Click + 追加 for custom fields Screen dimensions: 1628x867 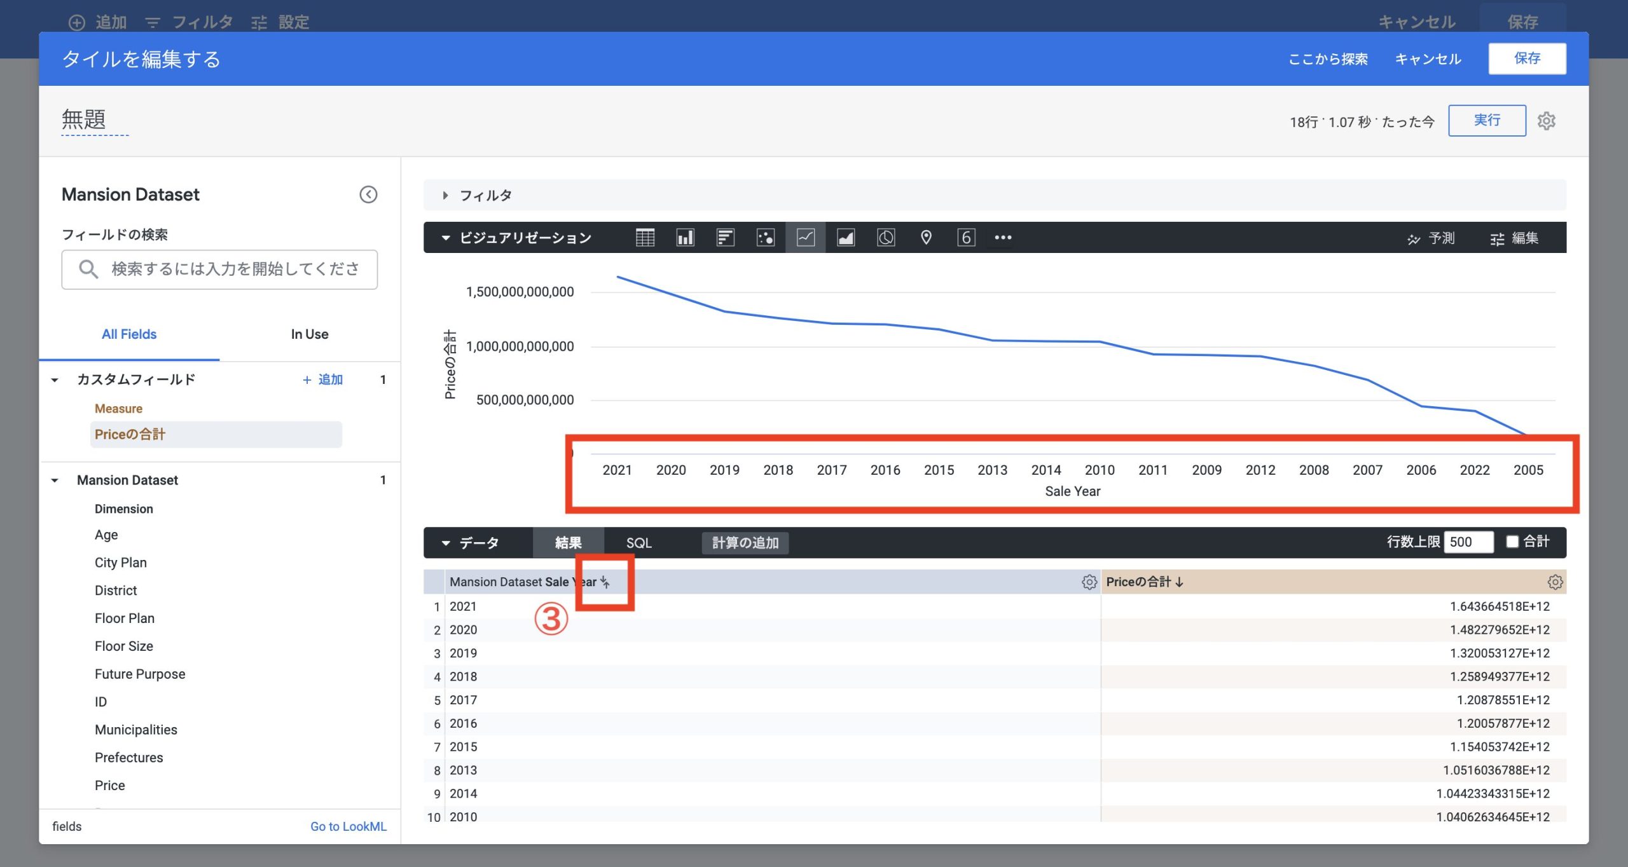[x=322, y=379]
